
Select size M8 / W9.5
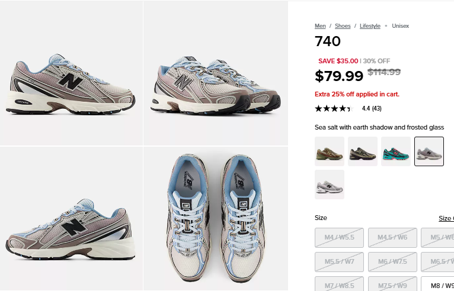437,286
